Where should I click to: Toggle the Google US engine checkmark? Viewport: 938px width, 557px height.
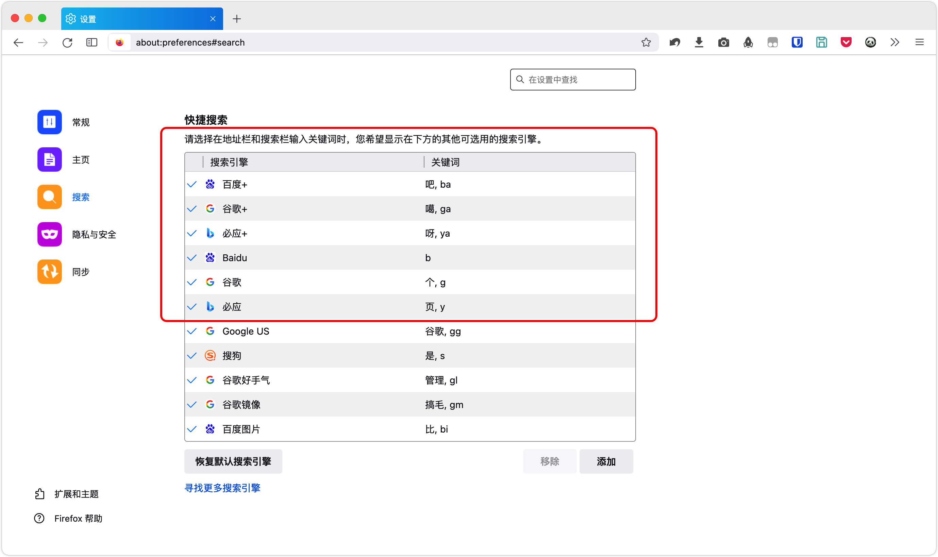pyautogui.click(x=192, y=331)
